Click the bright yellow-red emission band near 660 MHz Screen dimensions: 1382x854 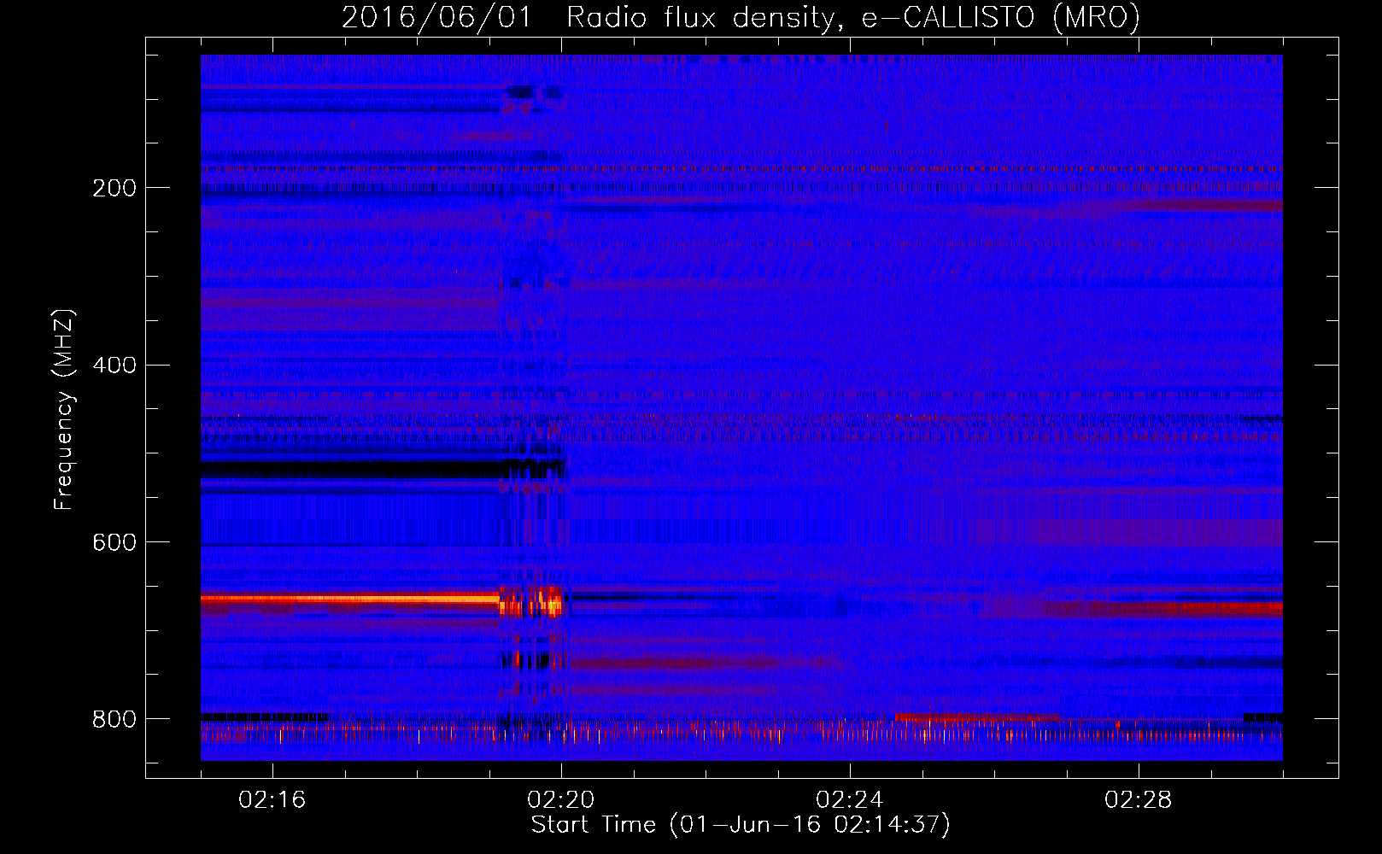350,600
